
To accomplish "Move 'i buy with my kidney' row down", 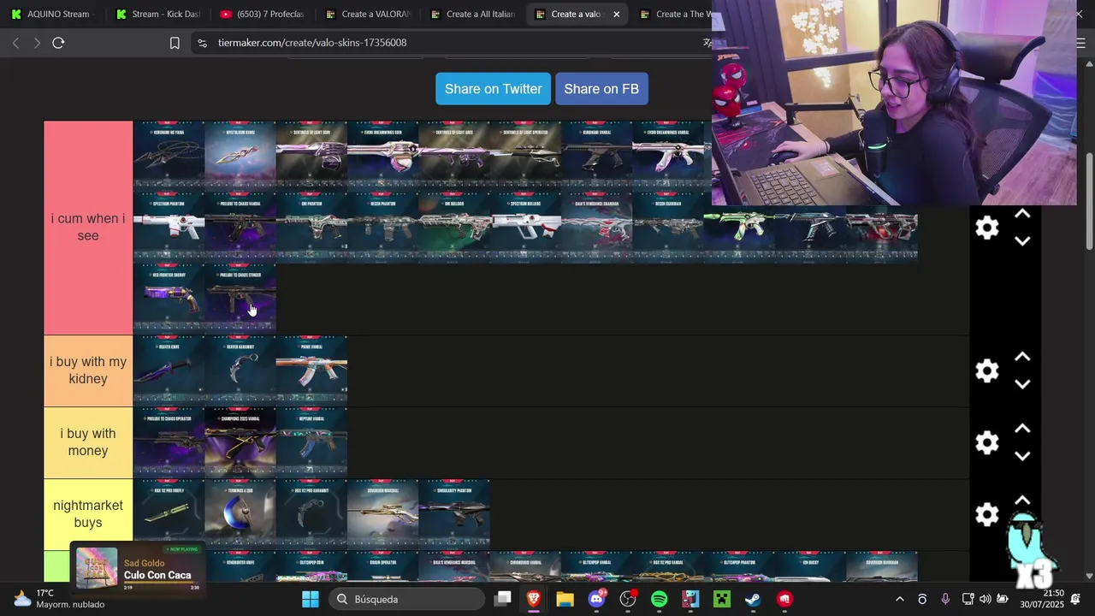I will click(1022, 384).
